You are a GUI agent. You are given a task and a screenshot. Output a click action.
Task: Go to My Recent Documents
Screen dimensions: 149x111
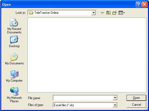coord(14,26)
